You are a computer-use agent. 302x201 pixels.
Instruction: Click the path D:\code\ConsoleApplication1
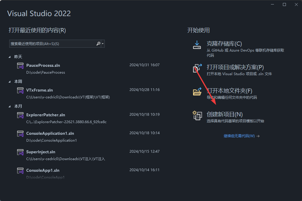click(x=51, y=140)
